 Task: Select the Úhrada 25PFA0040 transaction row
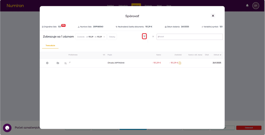116,63
